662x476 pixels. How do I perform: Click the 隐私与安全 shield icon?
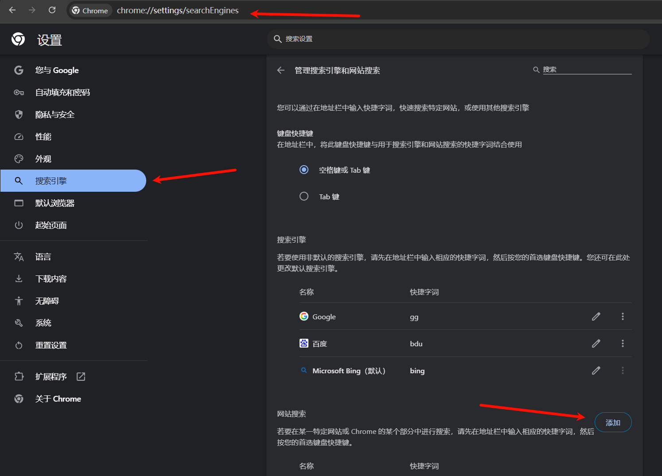point(19,114)
